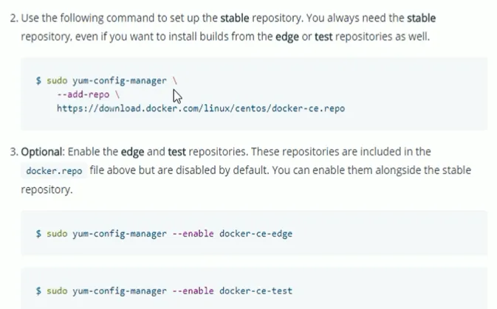Viewport: 497px width, 309px height.
Task: Click the "2." list step number
Action: (14, 15)
